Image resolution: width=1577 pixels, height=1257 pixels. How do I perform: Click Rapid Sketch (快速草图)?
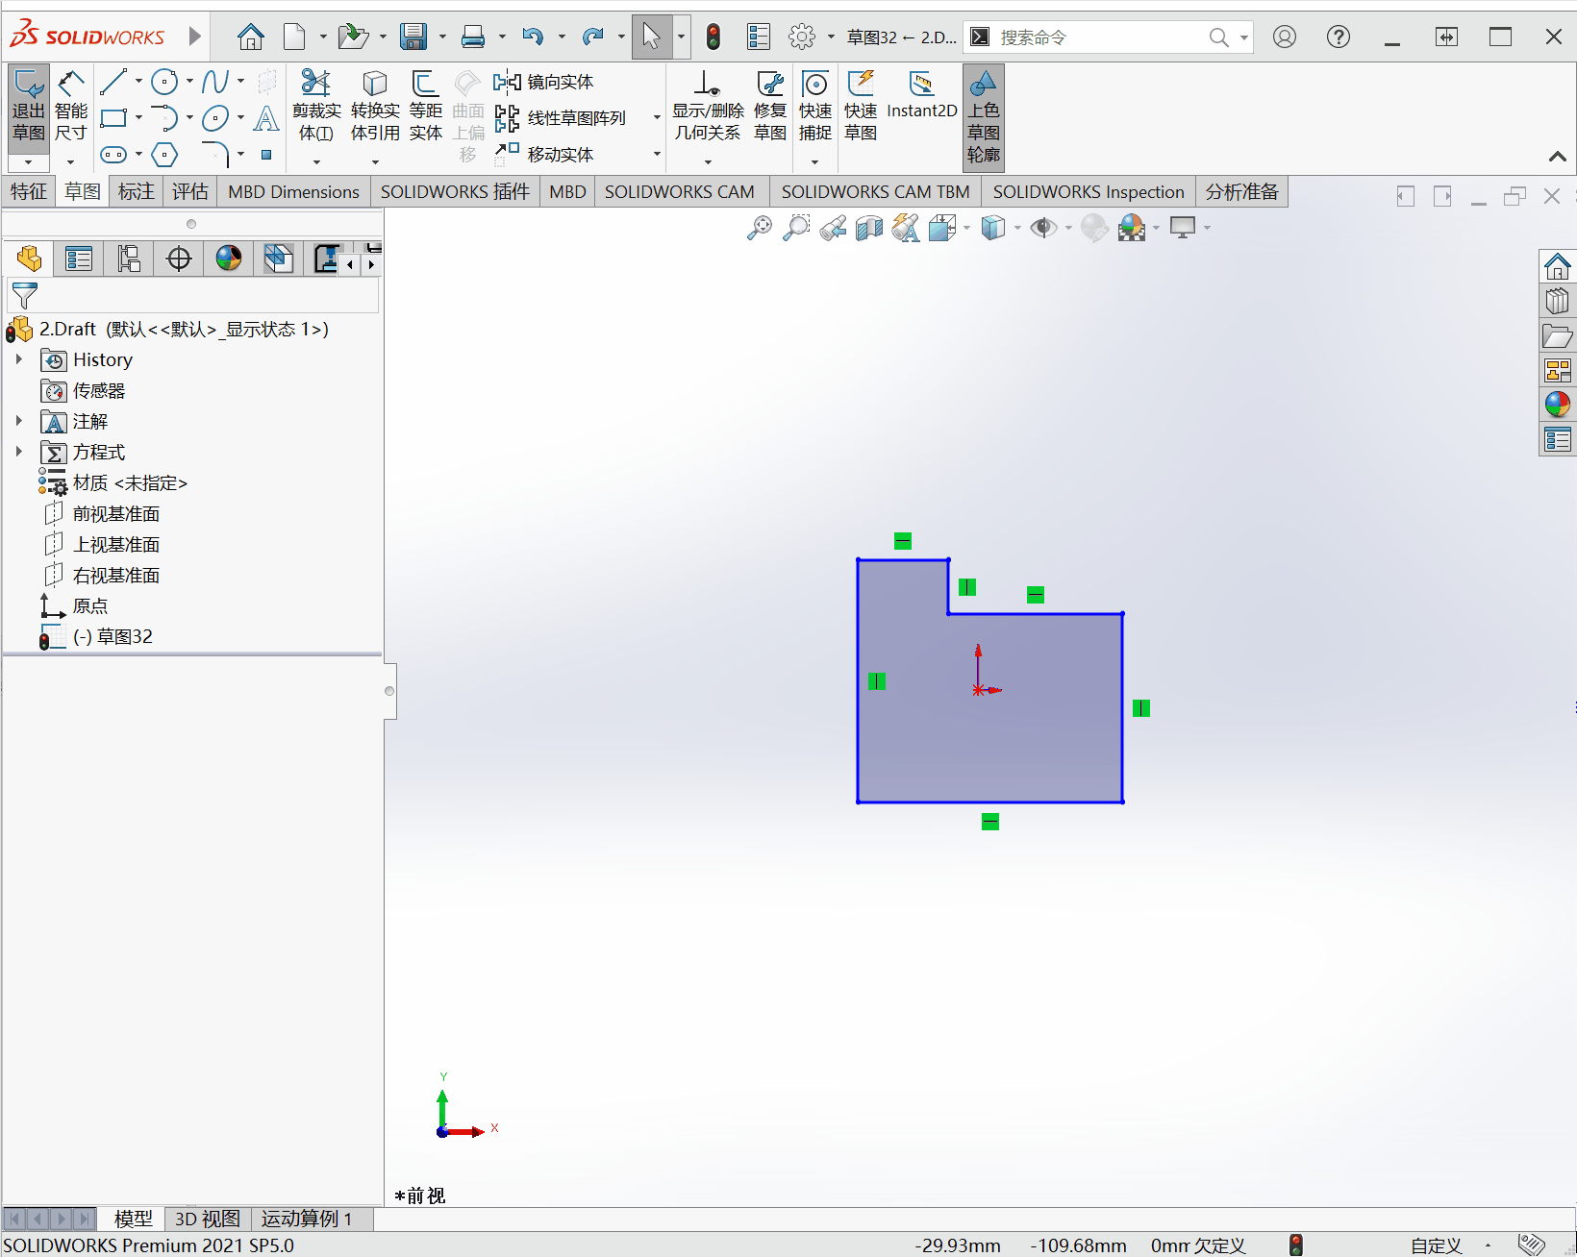[x=861, y=106]
